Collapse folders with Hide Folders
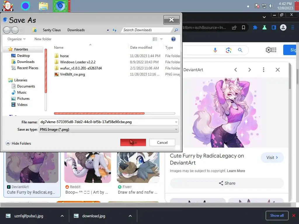The height and width of the screenshot is (224, 299). point(18,143)
